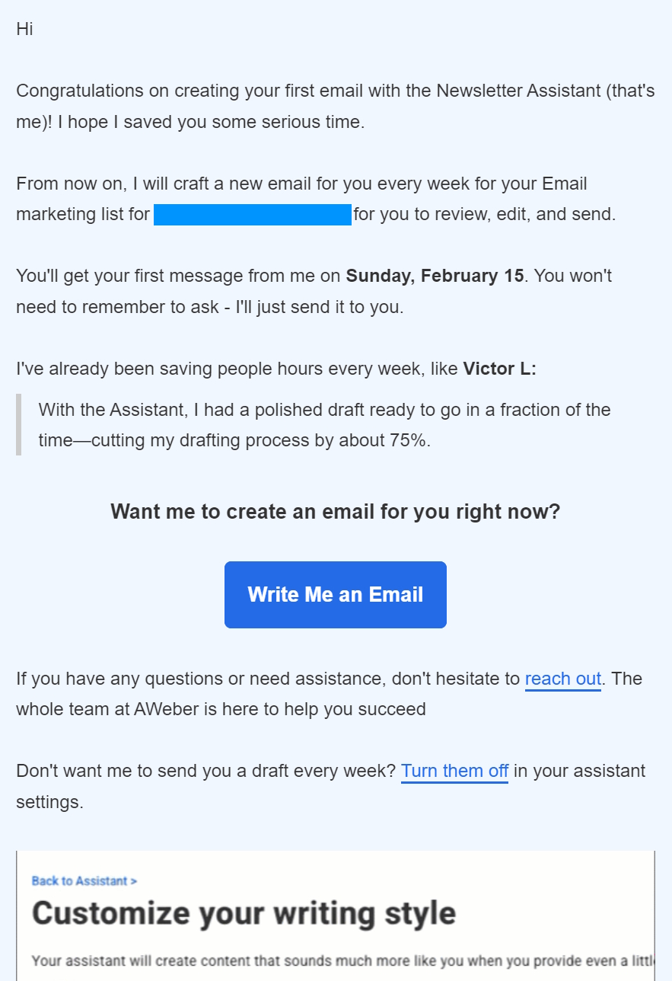
Task: Click the bold question above the blue button
Action: (335, 511)
